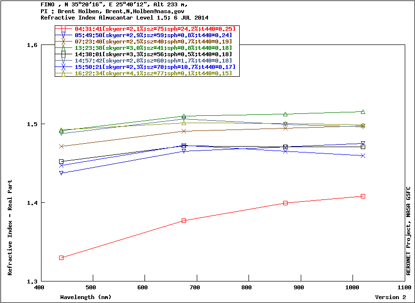Click the Refractive Index - Real Part axis label
415x303 pixels.
(10, 228)
